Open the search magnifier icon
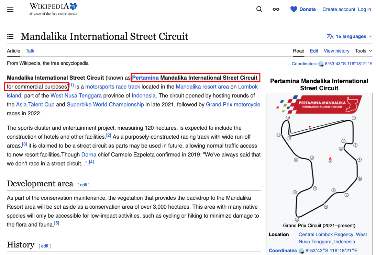 [259, 9]
